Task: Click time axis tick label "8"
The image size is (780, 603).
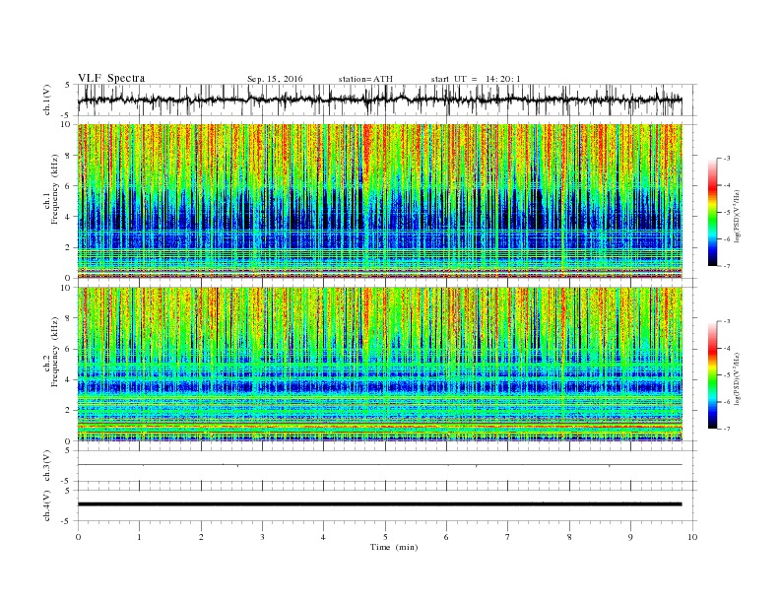Action: (x=569, y=537)
